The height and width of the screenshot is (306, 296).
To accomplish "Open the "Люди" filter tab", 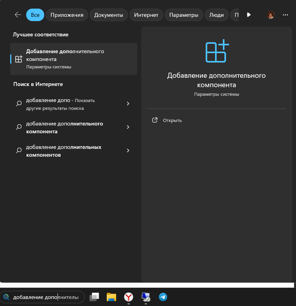I will pyautogui.click(x=217, y=15).
